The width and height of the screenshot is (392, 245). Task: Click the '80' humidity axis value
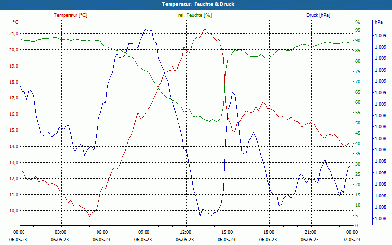(358, 61)
